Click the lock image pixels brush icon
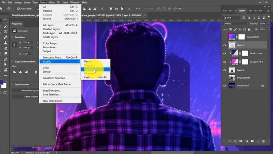273x154 pixels. tap(235, 30)
